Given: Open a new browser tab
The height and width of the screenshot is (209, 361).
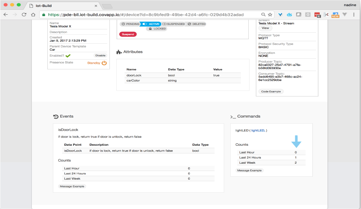Looking at the screenshot, I should 107,6.
